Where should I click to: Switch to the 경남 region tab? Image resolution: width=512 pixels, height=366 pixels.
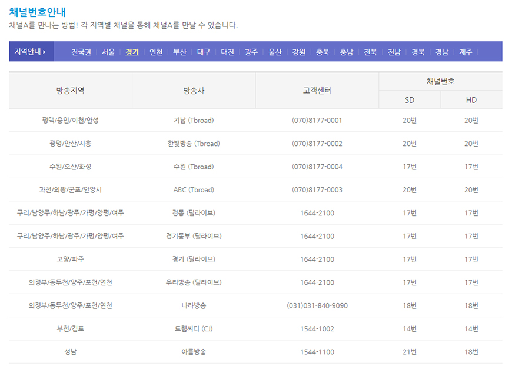(442, 52)
